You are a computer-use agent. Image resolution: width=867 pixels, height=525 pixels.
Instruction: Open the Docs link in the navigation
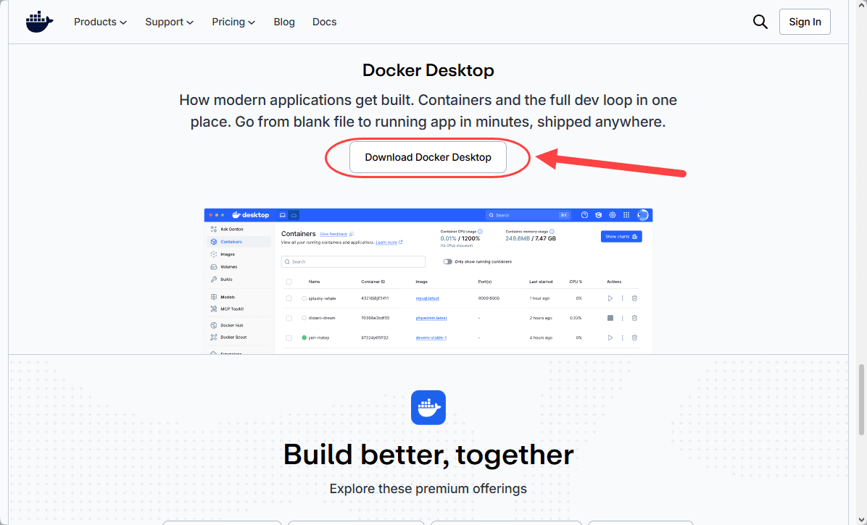pos(324,22)
